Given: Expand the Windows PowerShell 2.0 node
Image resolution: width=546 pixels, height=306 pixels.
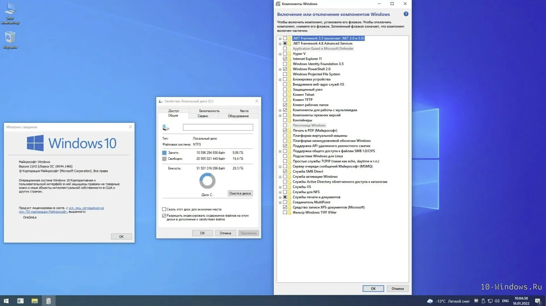Looking at the screenshot, I should coord(280,69).
